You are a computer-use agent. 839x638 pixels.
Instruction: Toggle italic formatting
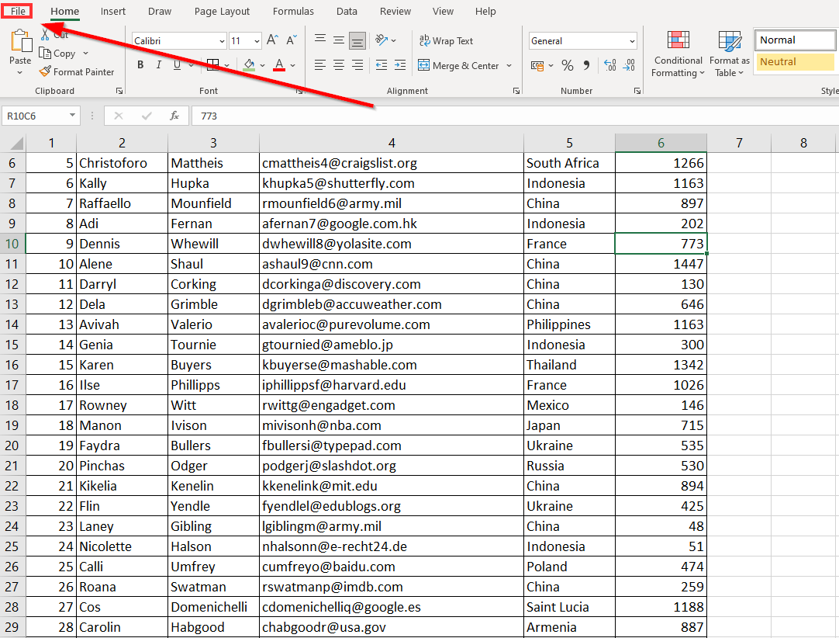click(157, 65)
